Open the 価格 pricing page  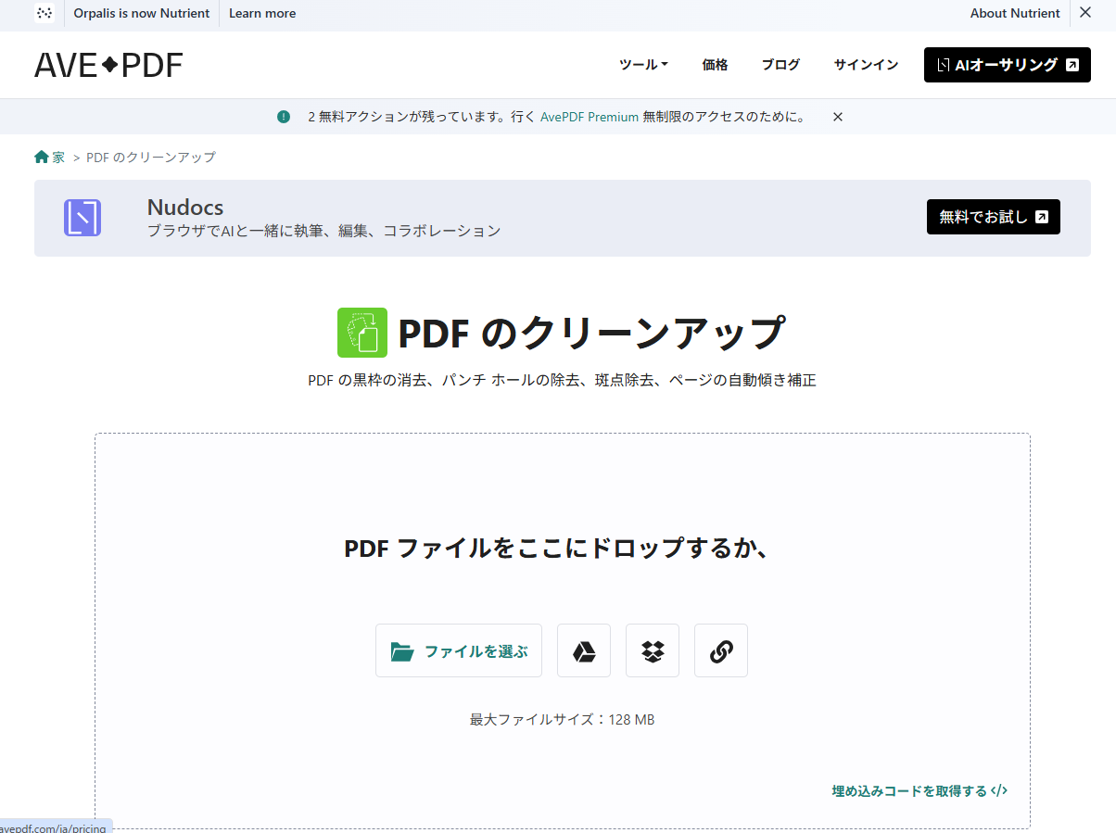pyautogui.click(x=715, y=65)
